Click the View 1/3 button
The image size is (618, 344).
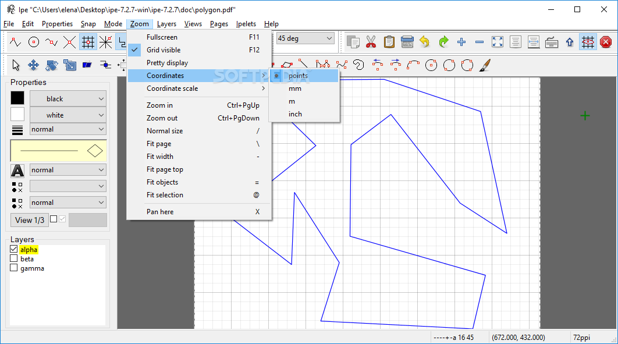coord(30,220)
